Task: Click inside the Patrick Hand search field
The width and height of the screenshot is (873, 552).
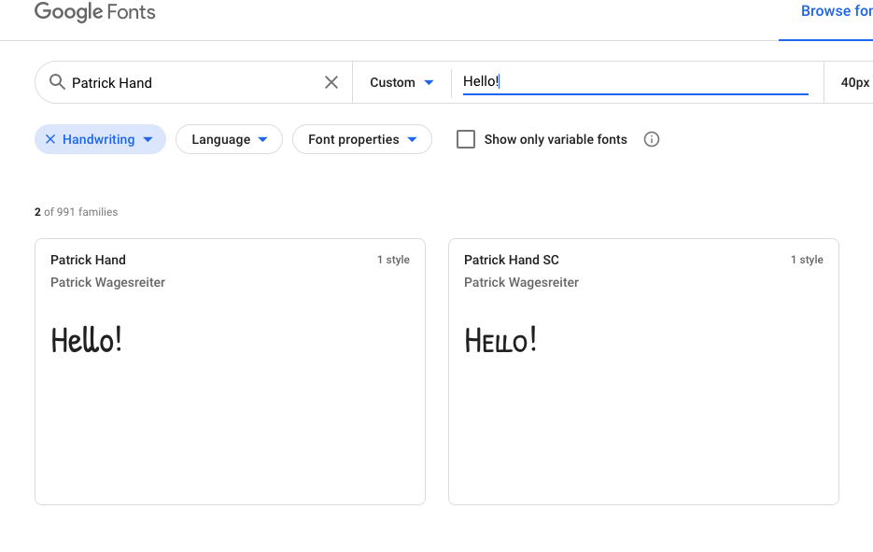Action: click(x=195, y=82)
